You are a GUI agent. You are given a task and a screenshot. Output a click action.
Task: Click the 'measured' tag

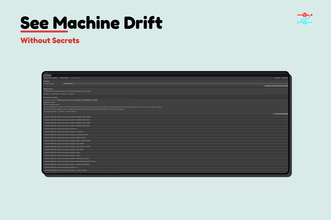pos(62,111)
